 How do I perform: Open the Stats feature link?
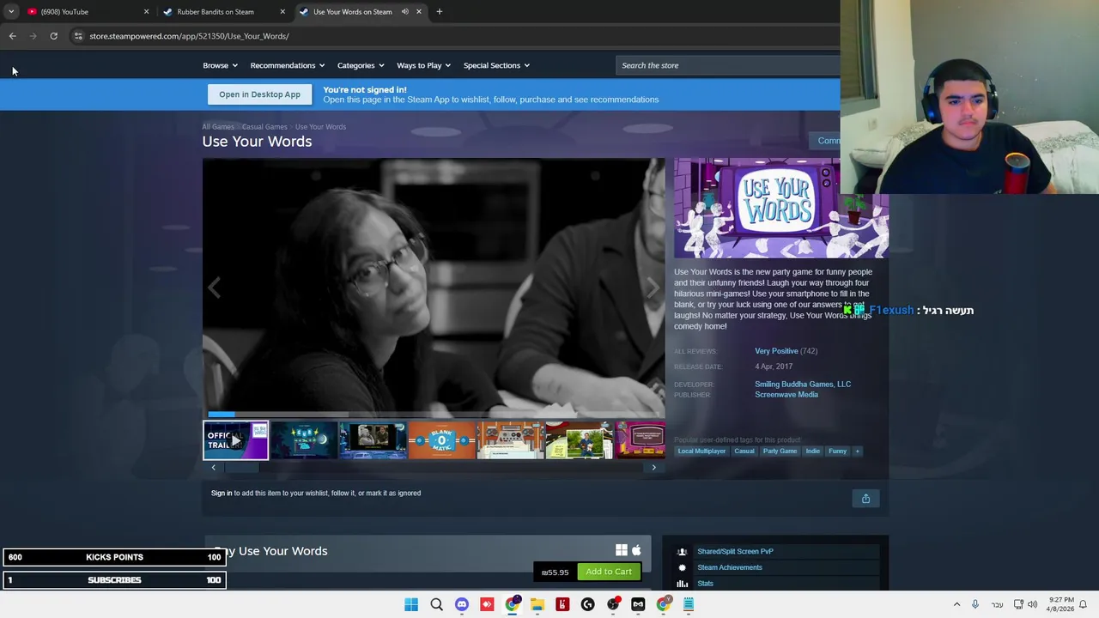point(705,584)
